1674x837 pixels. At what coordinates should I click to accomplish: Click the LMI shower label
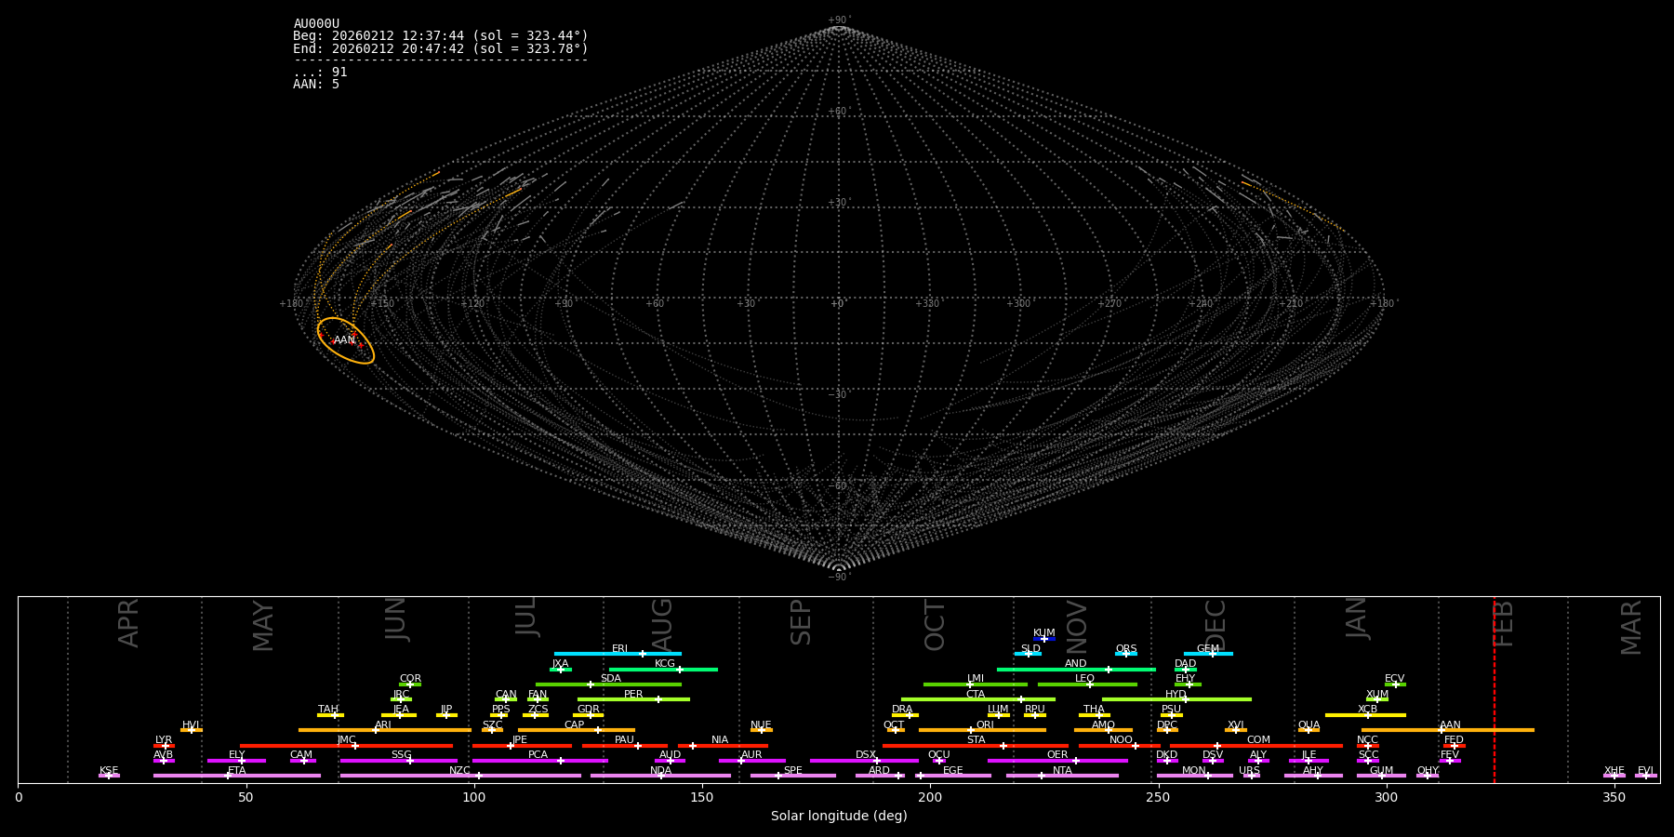pos(976,679)
